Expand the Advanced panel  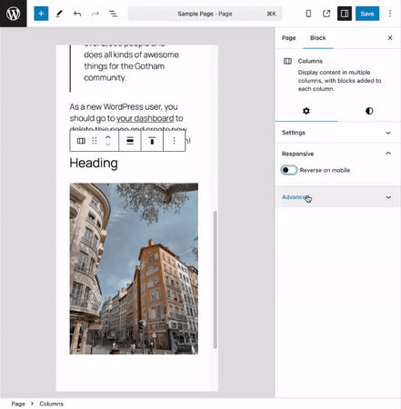(x=337, y=197)
